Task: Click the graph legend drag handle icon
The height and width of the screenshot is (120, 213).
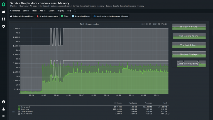Action: 13,112
